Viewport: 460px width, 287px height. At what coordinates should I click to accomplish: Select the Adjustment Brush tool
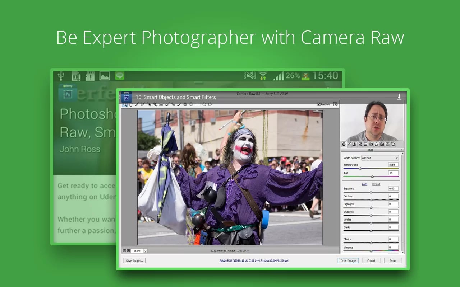point(179,104)
